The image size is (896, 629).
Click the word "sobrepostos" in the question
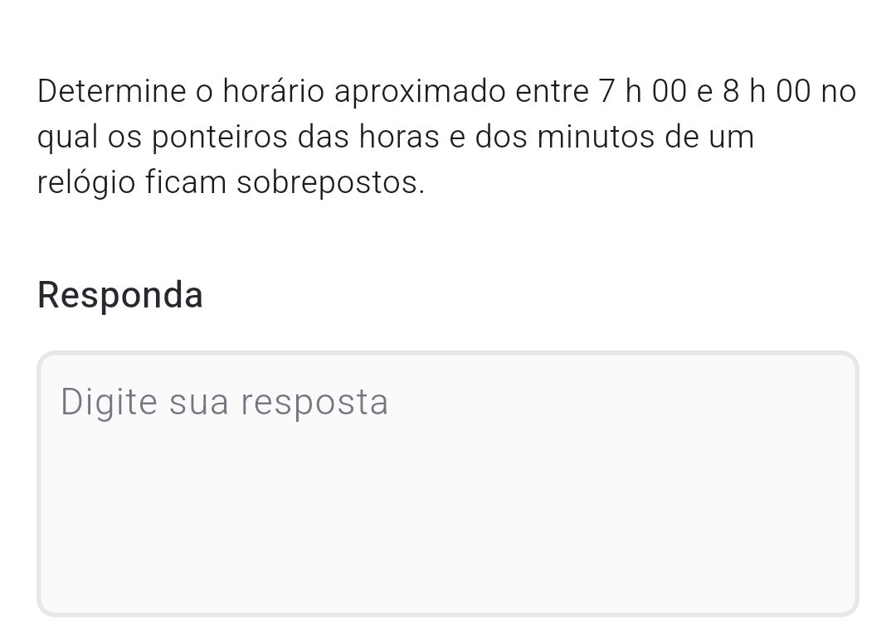(330, 183)
